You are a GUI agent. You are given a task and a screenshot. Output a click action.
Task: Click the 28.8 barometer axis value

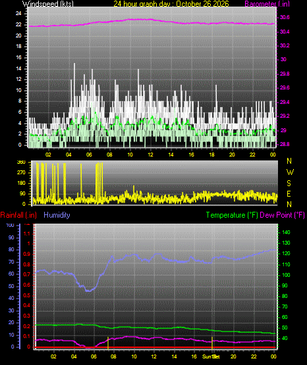285,144
